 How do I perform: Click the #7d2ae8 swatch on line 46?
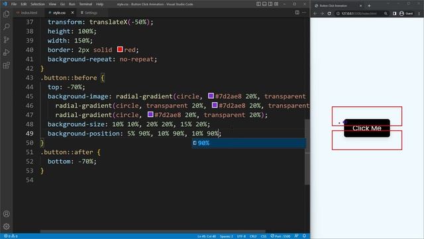(x=215, y=105)
